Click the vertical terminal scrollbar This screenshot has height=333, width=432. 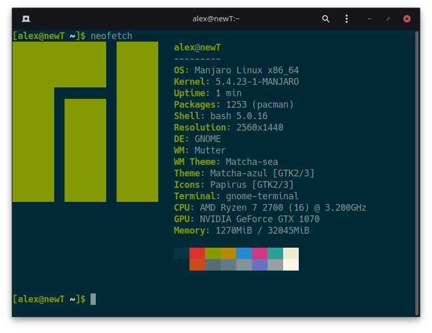click(x=417, y=173)
